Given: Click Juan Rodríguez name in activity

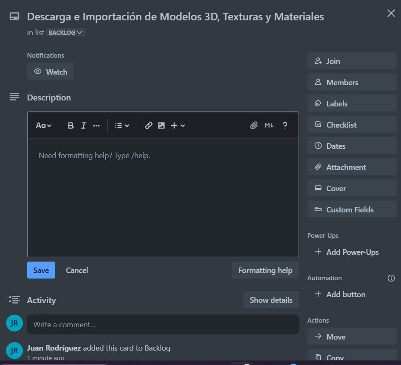Looking at the screenshot, I should (54, 348).
